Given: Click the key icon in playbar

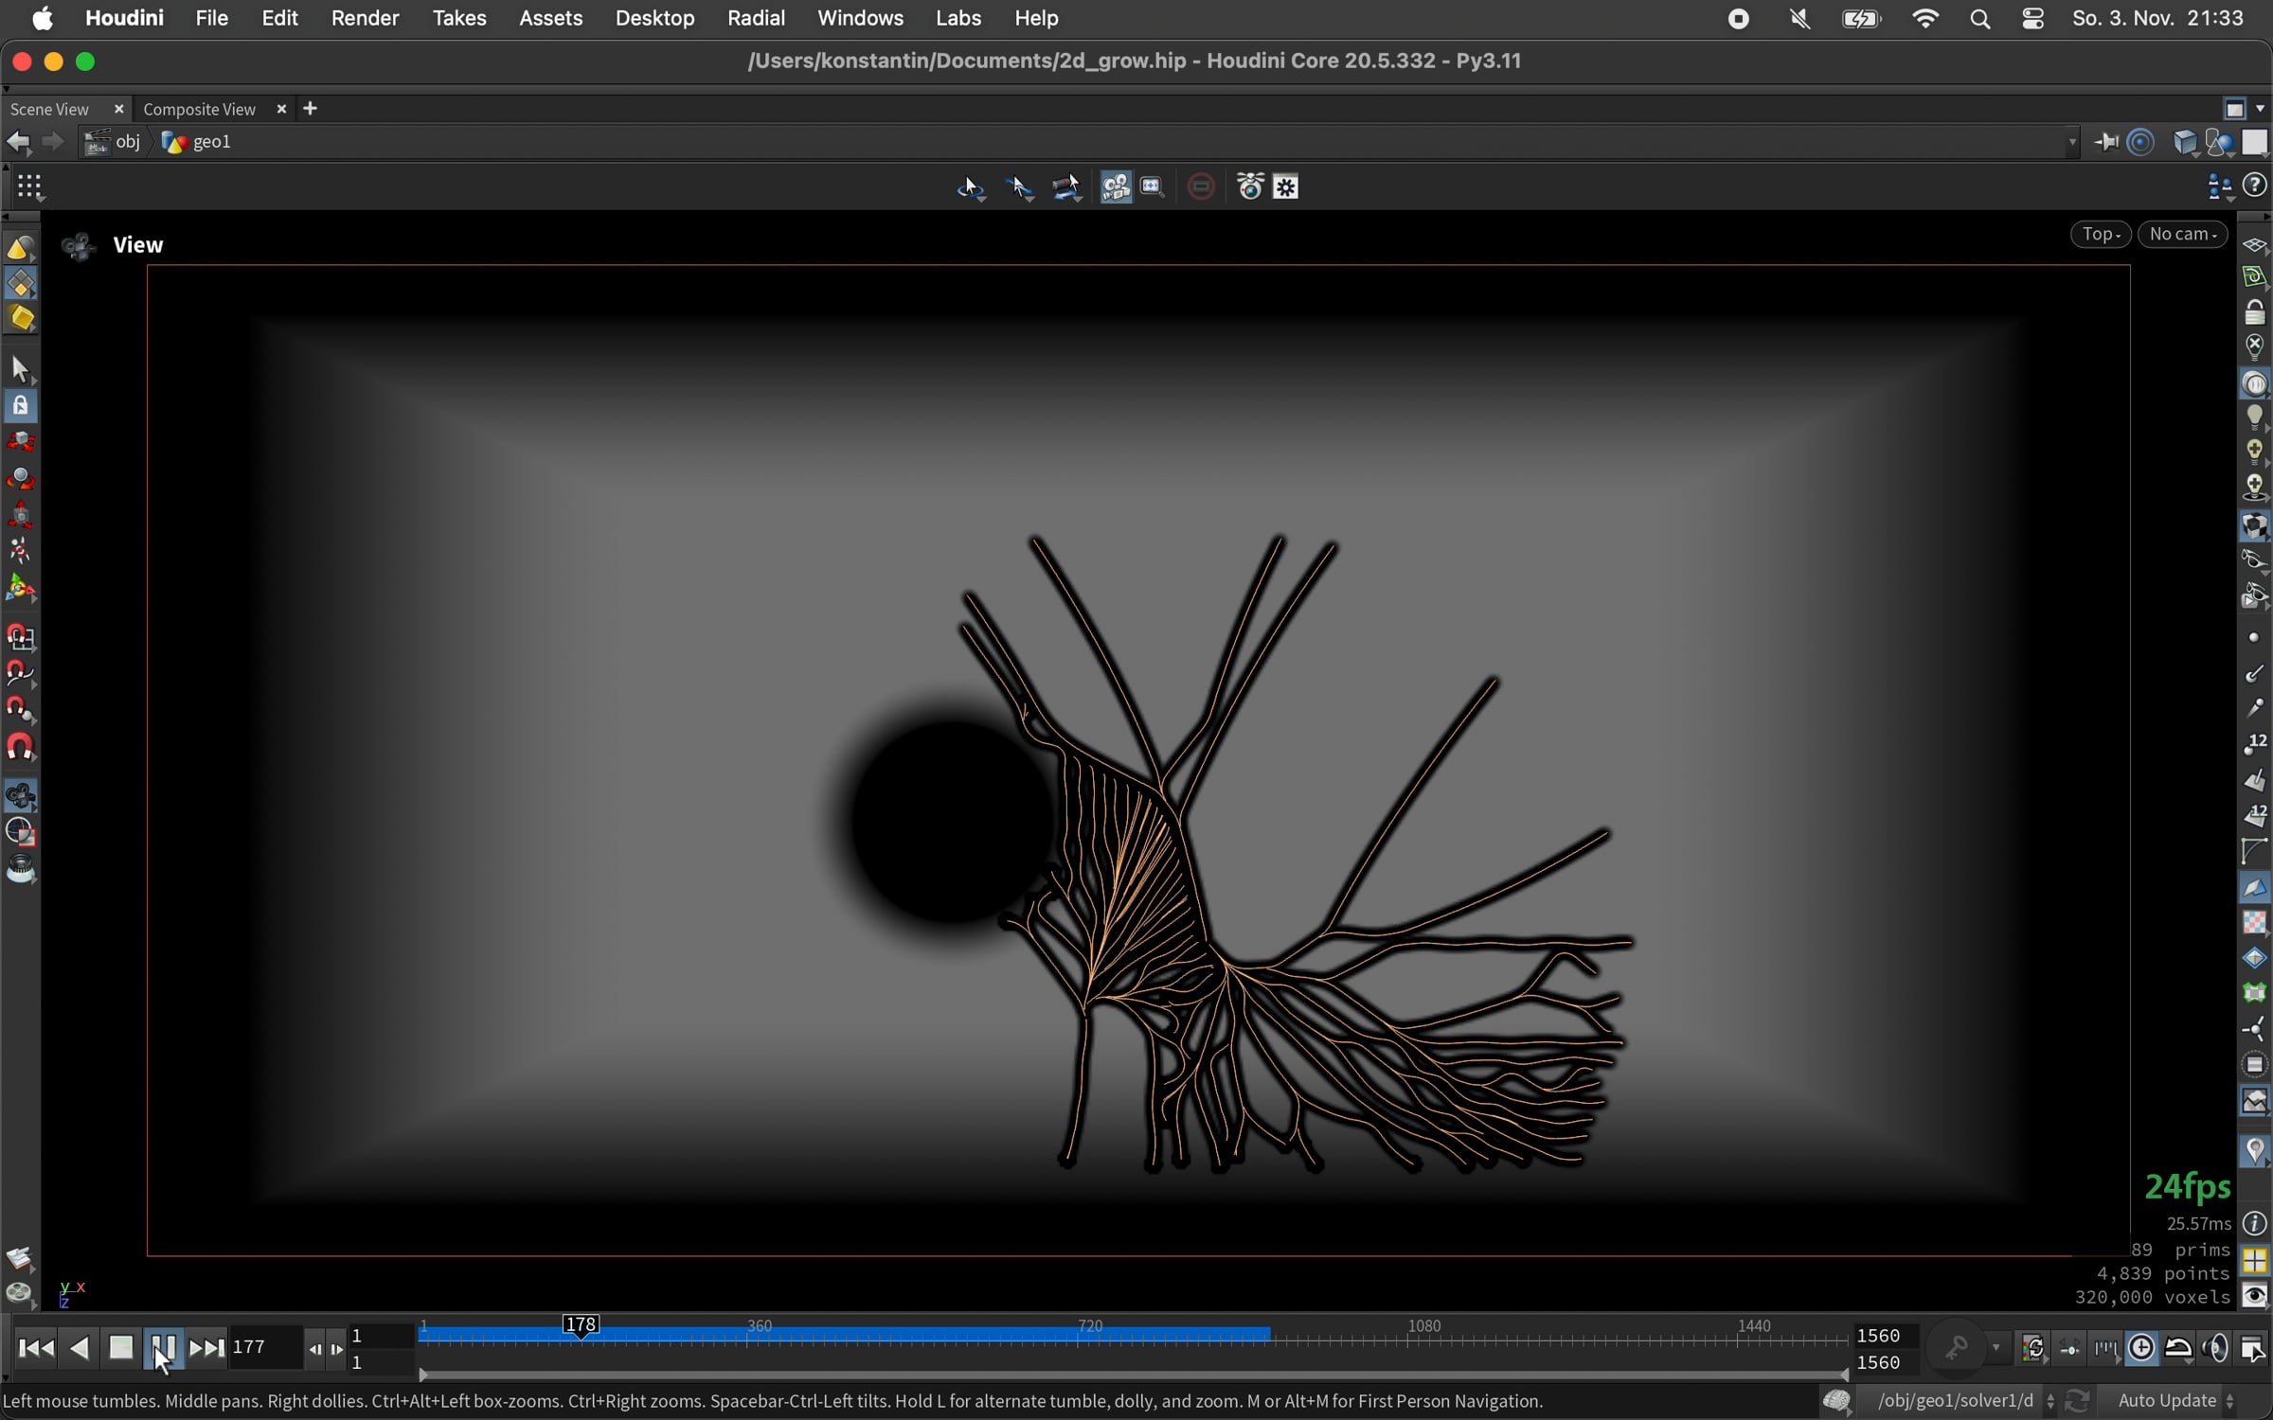Looking at the screenshot, I should (x=1957, y=1348).
